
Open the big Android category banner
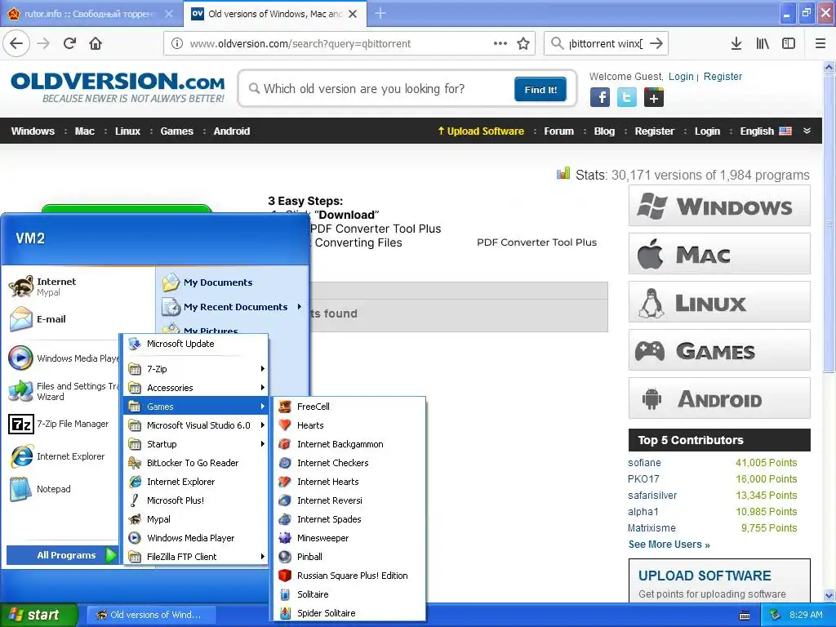(x=719, y=398)
